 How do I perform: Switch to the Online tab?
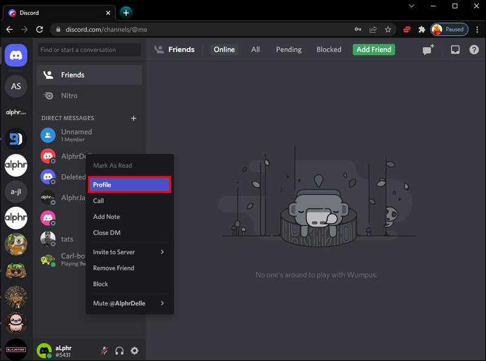pyautogui.click(x=224, y=50)
